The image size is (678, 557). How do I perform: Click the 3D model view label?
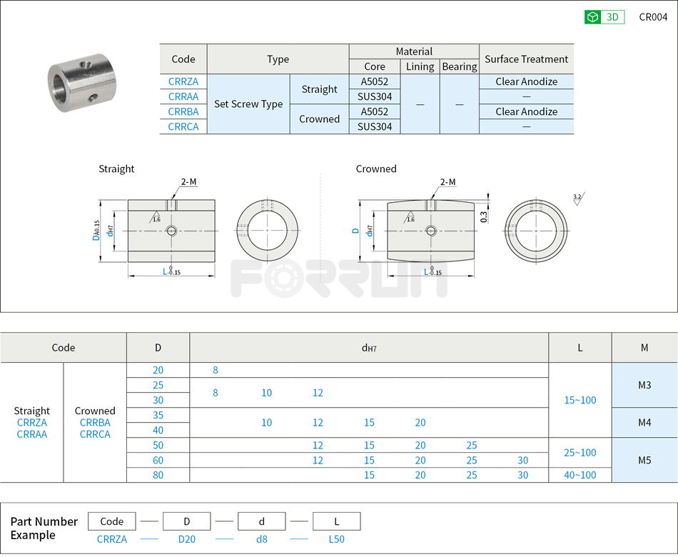(612, 17)
